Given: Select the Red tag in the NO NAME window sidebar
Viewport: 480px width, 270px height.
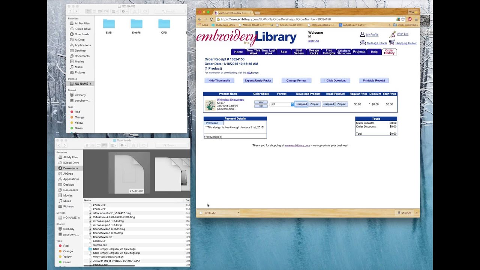Looking at the screenshot, I should coord(77,112).
